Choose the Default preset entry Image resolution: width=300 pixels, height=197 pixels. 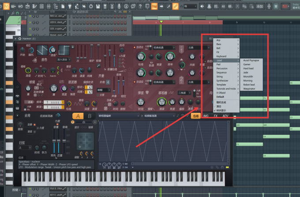220,97
